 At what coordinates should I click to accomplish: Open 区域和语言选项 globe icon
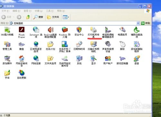[x=36, y=44]
